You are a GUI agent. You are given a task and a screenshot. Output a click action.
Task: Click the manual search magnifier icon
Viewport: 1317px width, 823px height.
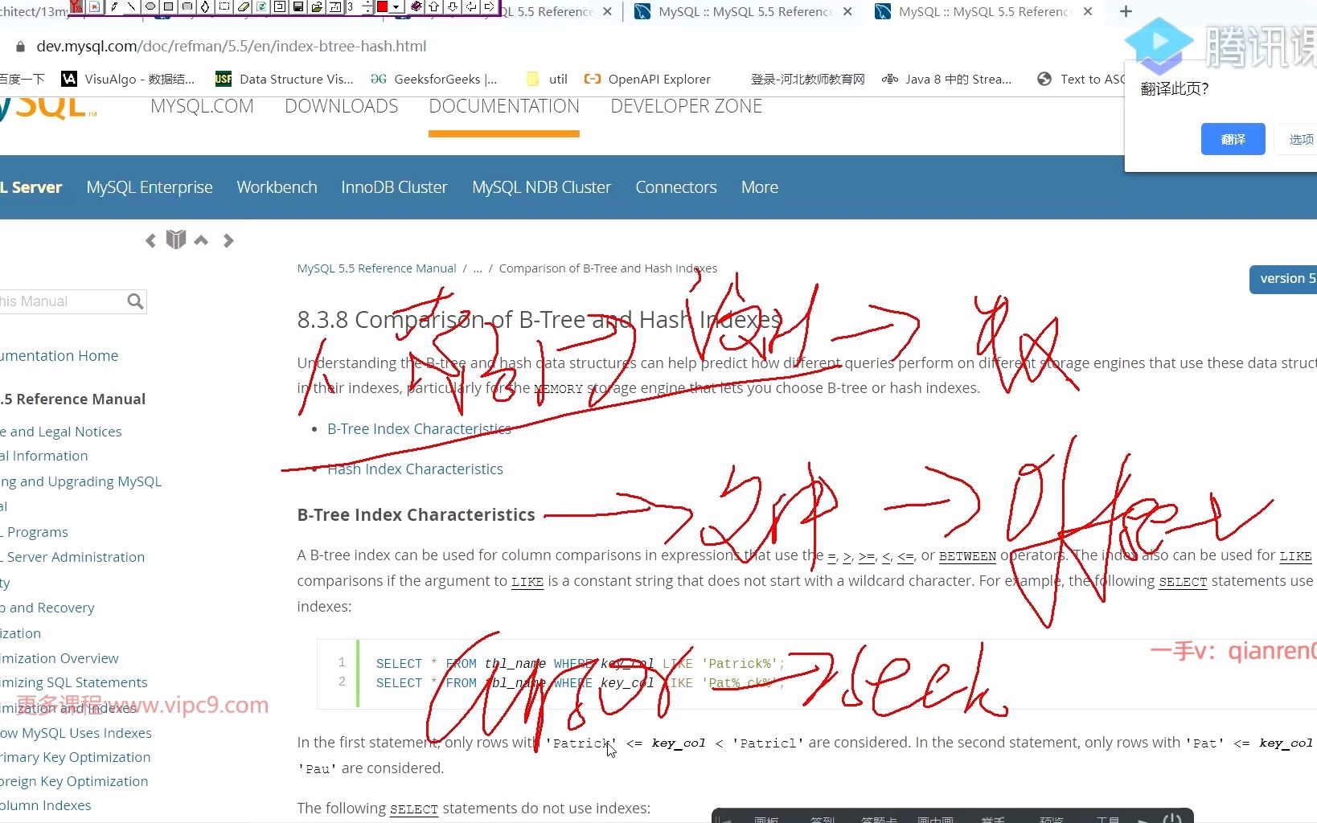pos(135,301)
